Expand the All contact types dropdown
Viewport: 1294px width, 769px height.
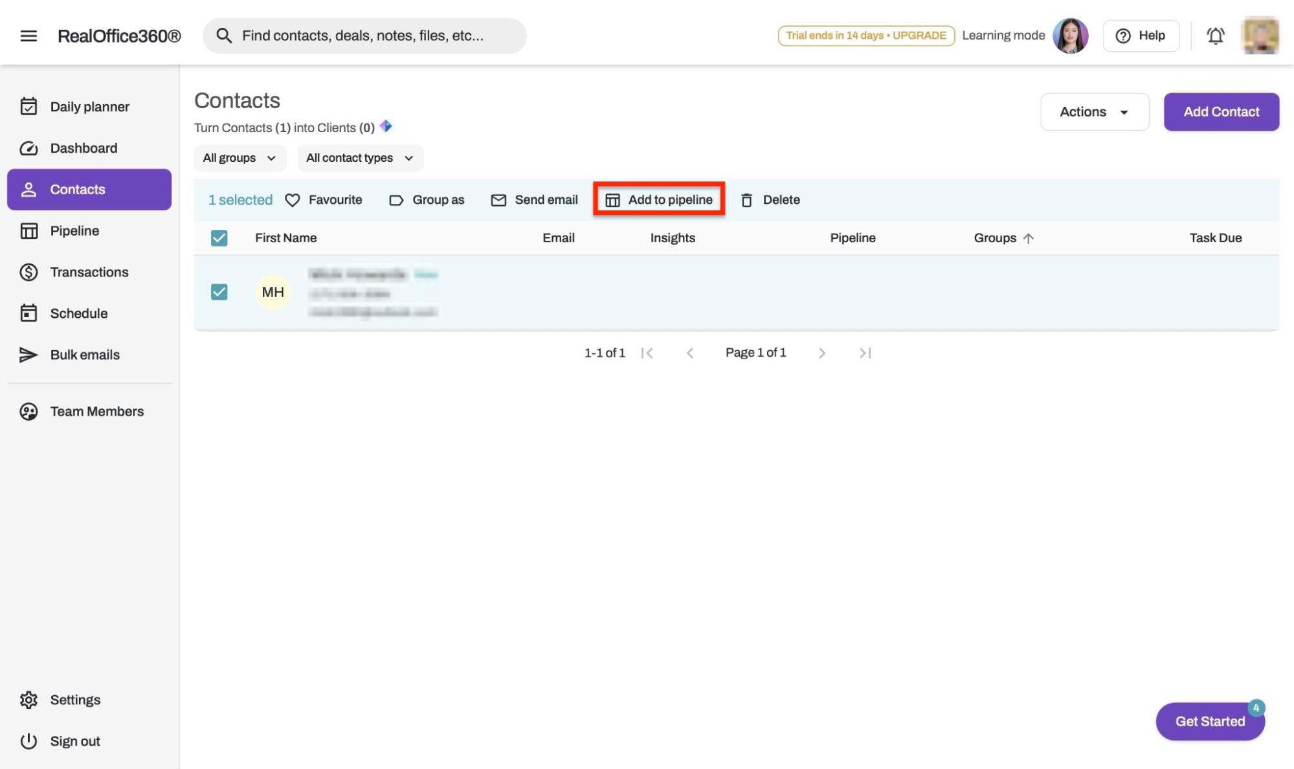click(x=360, y=158)
